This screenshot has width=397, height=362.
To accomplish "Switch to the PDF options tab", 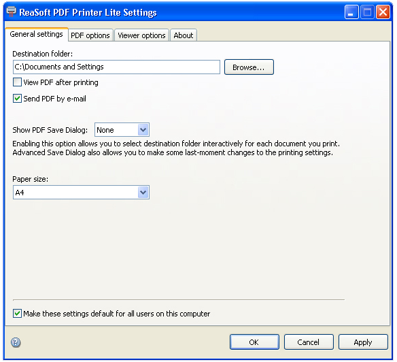I will [90, 35].
